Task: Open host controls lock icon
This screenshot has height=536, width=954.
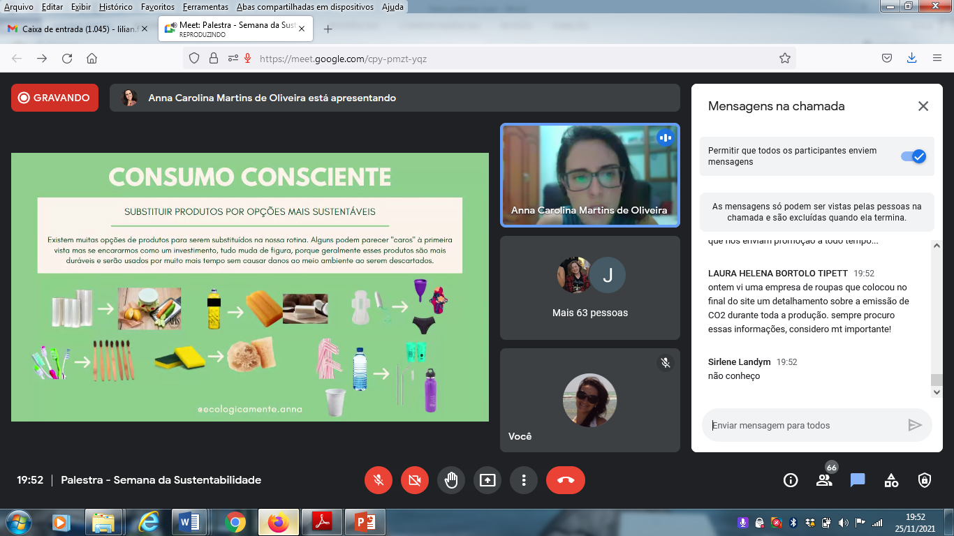Action: pyautogui.click(x=925, y=480)
